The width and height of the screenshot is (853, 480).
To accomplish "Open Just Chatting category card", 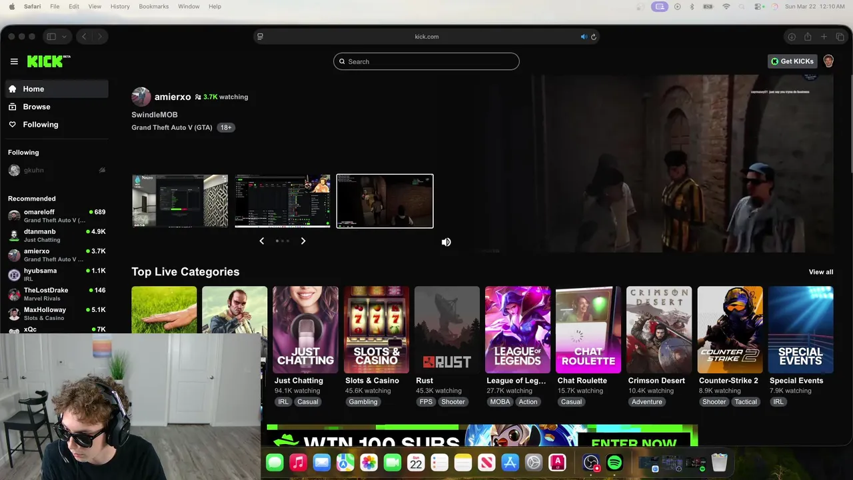I will click(x=305, y=330).
